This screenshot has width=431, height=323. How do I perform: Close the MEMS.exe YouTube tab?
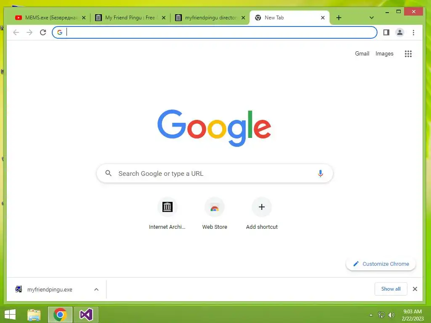pyautogui.click(x=84, y=18)
